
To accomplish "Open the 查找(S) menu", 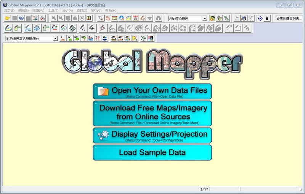I will [82, 11].
